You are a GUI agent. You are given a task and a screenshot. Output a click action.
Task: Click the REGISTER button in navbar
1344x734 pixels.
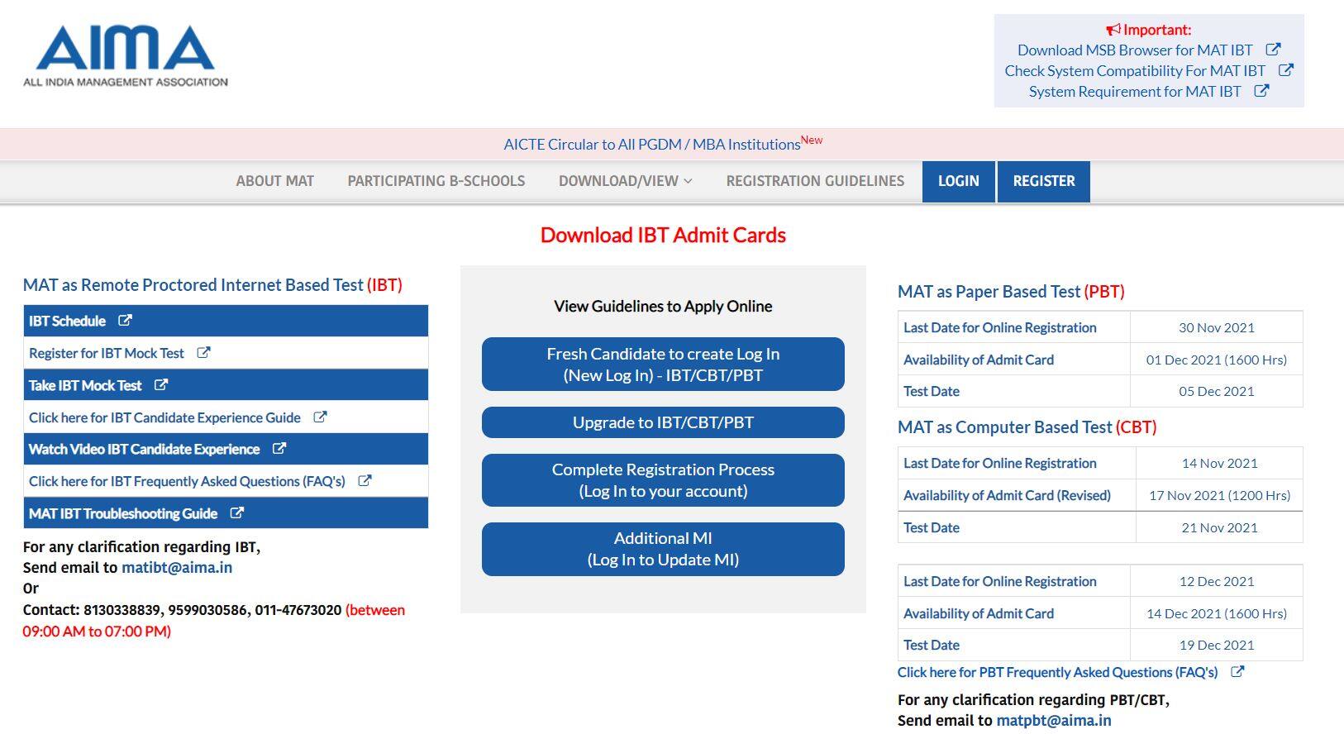1044,181
